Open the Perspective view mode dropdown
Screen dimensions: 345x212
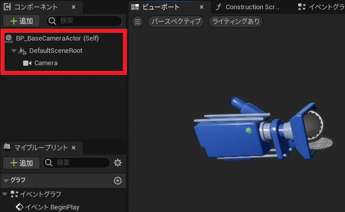click(176, 22)
